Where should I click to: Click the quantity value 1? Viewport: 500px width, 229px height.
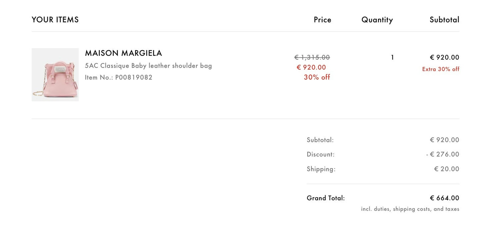392,57
